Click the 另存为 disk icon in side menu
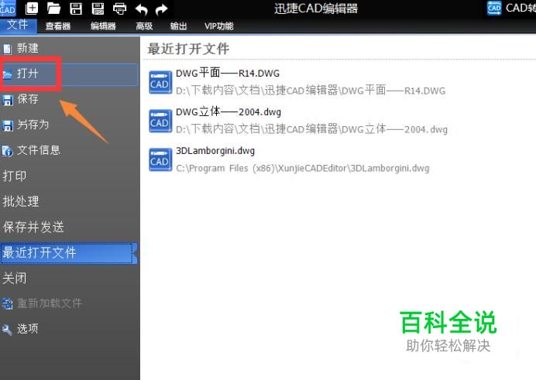This screenshot has width=536, height=380. 7,125
